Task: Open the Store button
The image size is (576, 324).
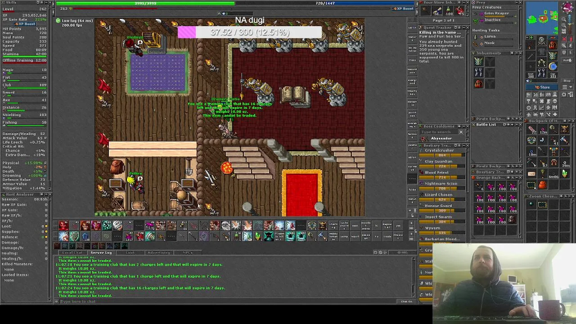Action: pos(542,87)
